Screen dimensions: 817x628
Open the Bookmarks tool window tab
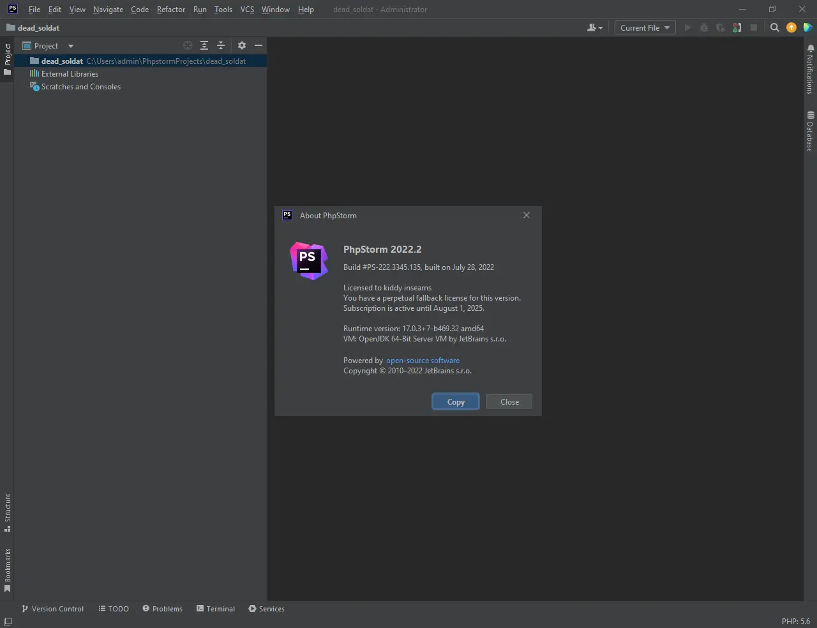click(7, 571)
